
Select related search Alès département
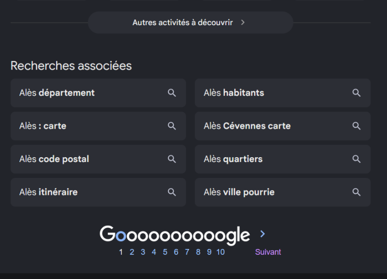[x=98, y=93]
